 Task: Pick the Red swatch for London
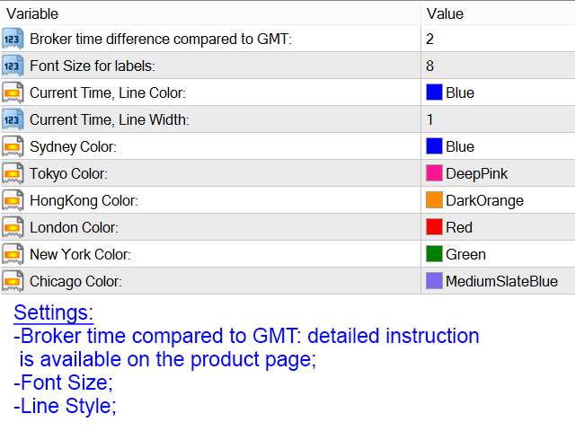click(x=434, y=227)
